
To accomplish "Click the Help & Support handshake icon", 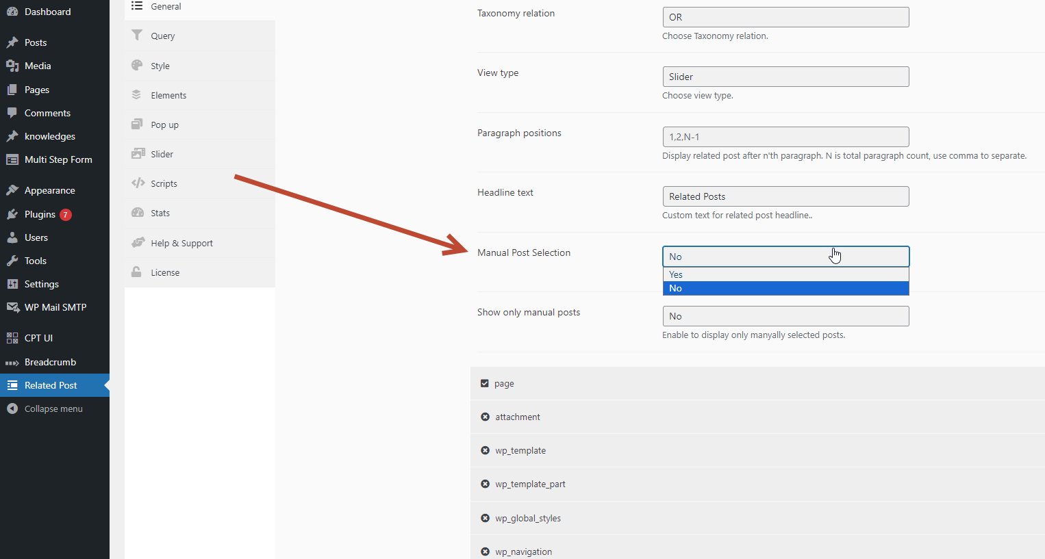I will 138,242.
